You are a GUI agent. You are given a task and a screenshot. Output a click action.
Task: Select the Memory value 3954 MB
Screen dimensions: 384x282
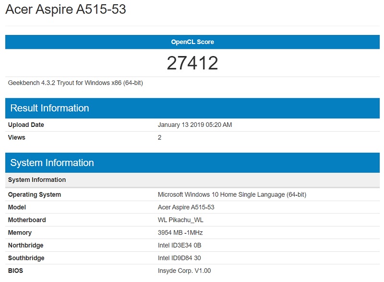coord(180,233)
